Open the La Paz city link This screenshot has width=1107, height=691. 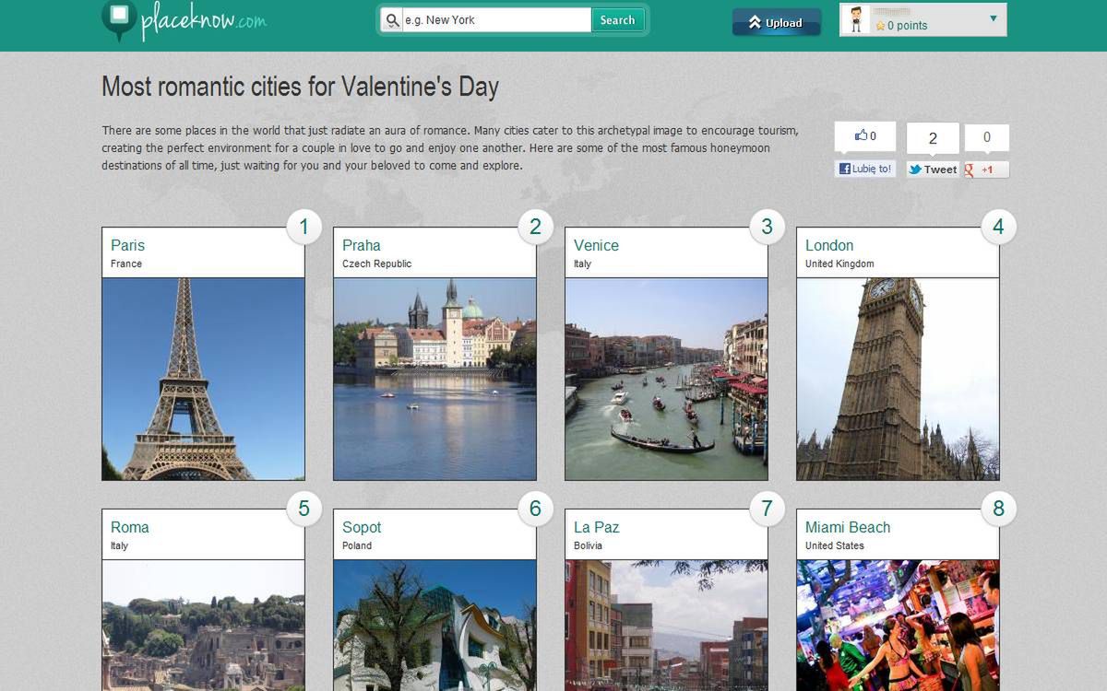596,527
